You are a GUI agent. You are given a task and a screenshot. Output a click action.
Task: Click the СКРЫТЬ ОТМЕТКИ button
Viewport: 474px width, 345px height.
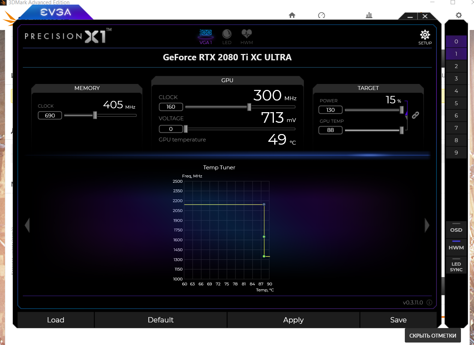pos(433,336)
